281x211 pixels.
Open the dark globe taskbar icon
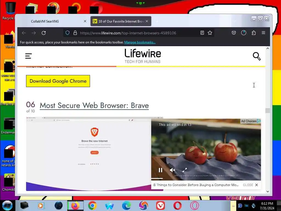click(x=59, y=206)
